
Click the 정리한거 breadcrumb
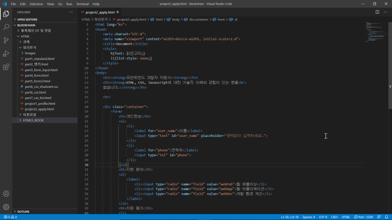pos(101,19)
